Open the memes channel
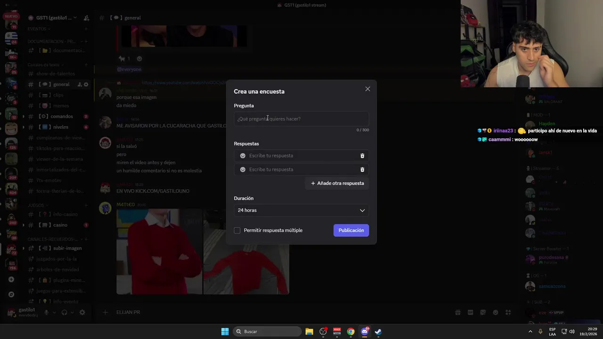The image size is (603, 339). pos(58,106)
